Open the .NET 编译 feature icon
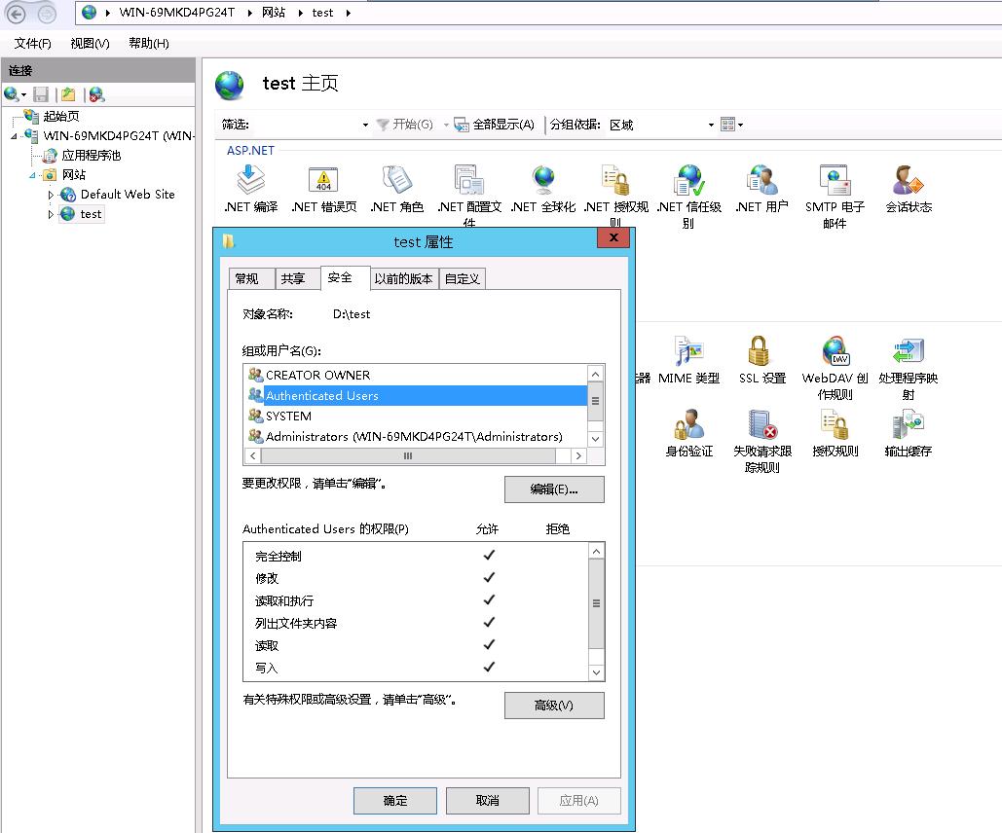Viewport: 1002px width, 833px height. click(x=250, y=180)
